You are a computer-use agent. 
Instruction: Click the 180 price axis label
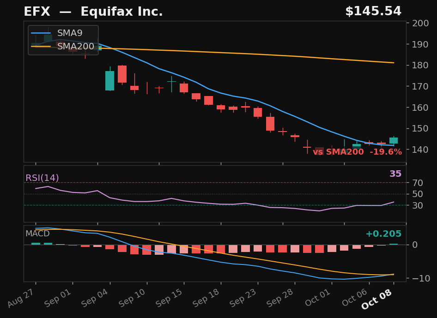(420, 65)
